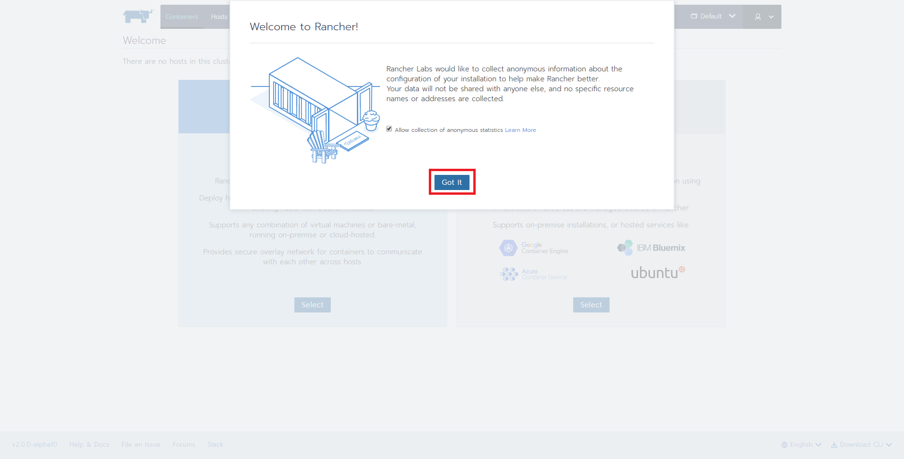
Task: Expand the English language dropdown
Action: tap(801, 445)
